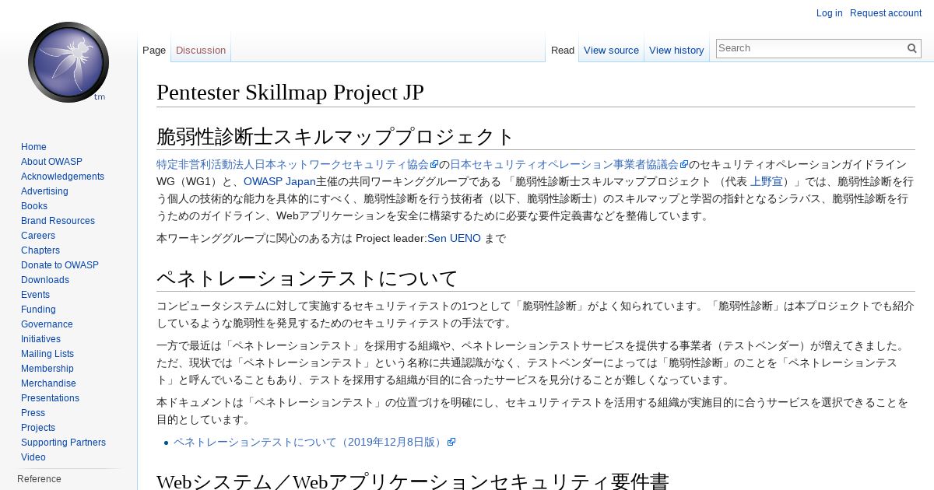Click the Webシステム／Webアプリケーションセキュリティ要件書 heading
The height and width of the screenshot is (490, 934).
click(413, 481)
